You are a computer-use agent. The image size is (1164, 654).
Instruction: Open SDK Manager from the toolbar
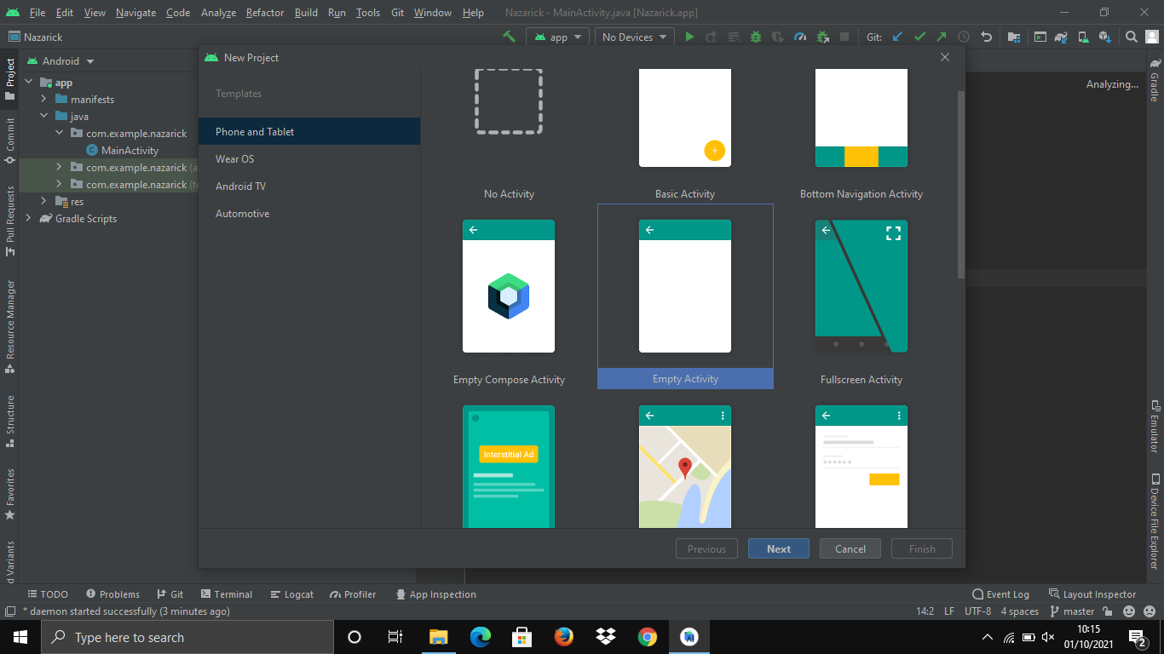tap(1106, 37)
